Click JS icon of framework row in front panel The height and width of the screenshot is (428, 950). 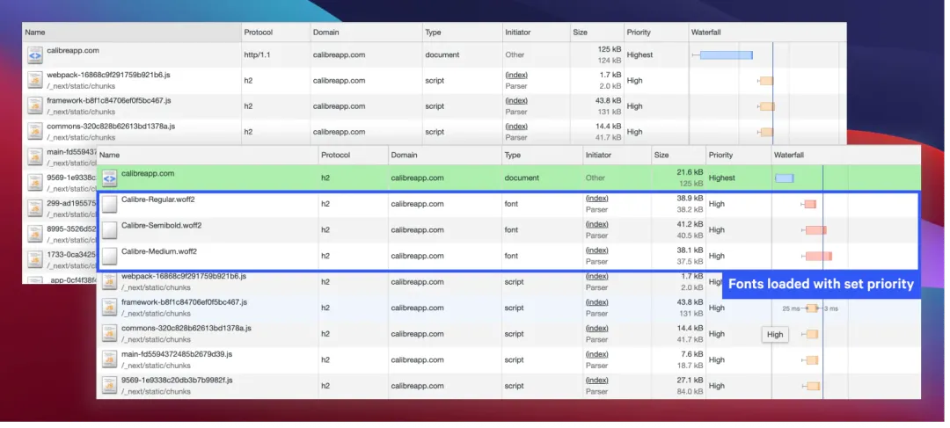click(x=109, y=308)
